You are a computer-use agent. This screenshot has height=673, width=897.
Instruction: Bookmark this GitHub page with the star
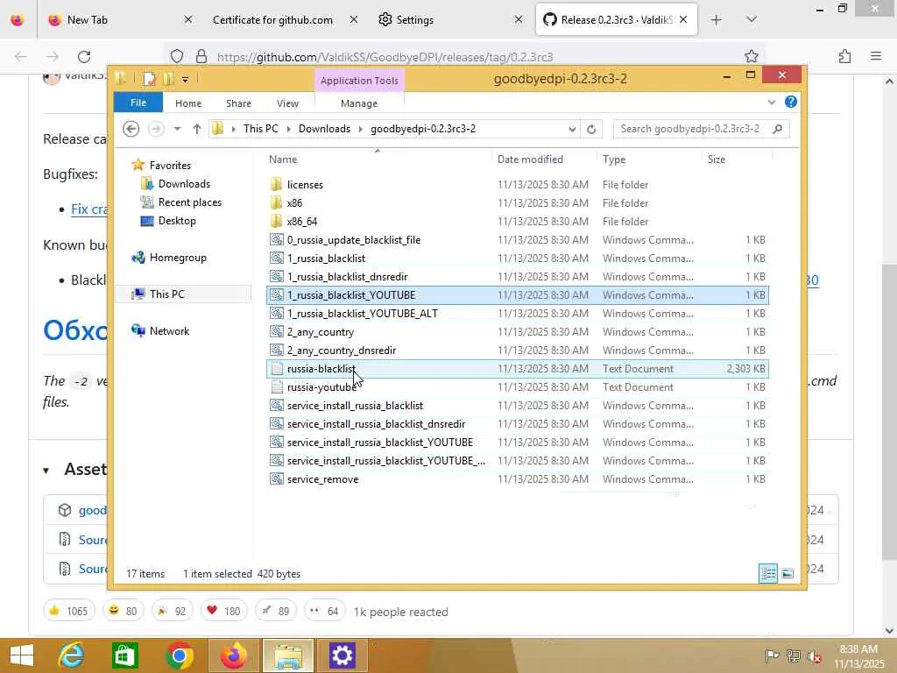pos(751,56)
